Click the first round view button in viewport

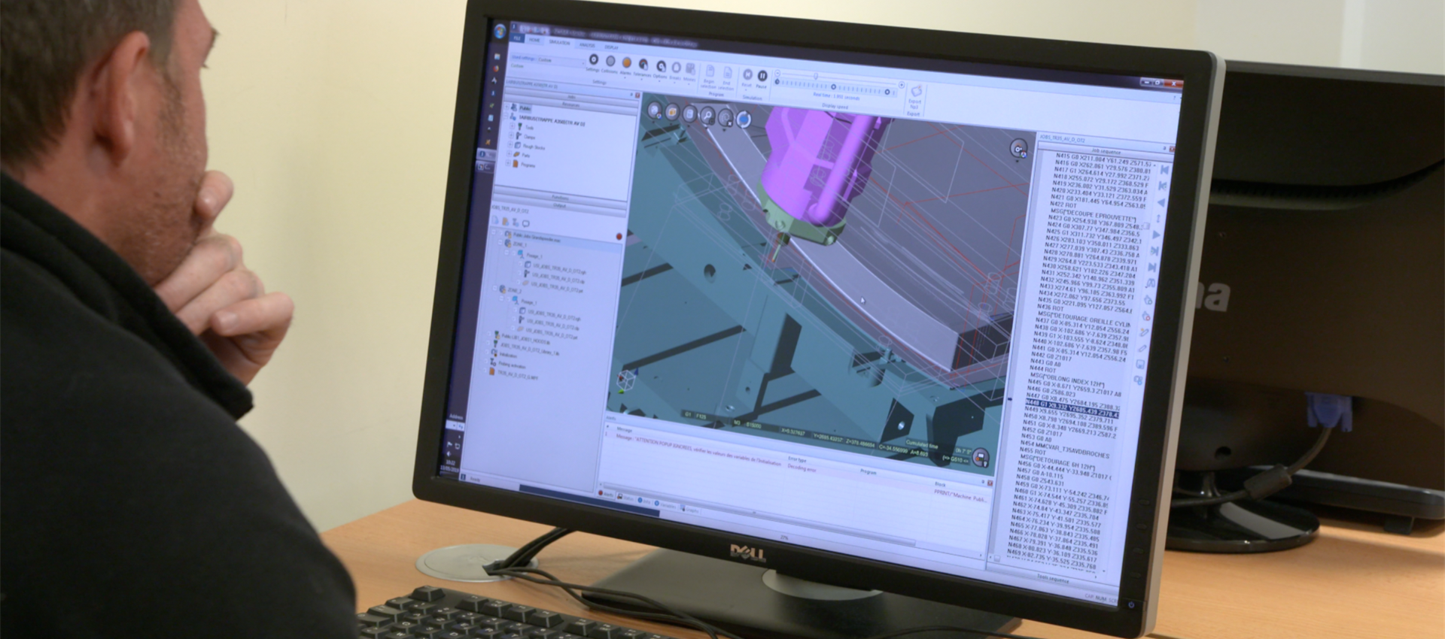[654, 110]
